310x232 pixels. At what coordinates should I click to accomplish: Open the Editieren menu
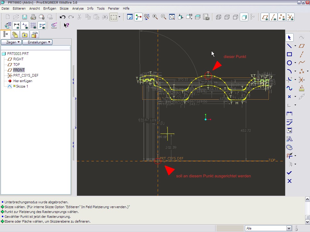pyautogui.click(x=19, y=8)
